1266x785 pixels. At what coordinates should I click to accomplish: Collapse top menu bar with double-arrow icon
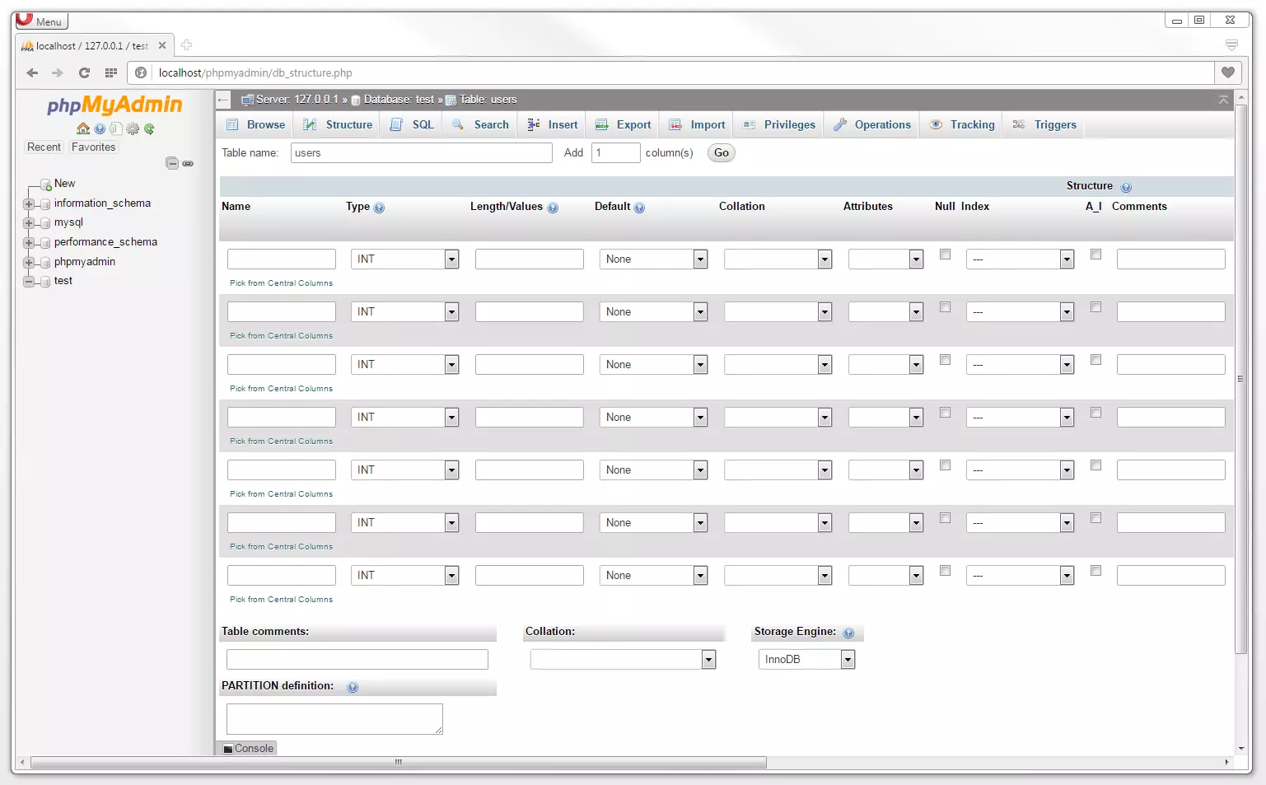coord(1223,100)
